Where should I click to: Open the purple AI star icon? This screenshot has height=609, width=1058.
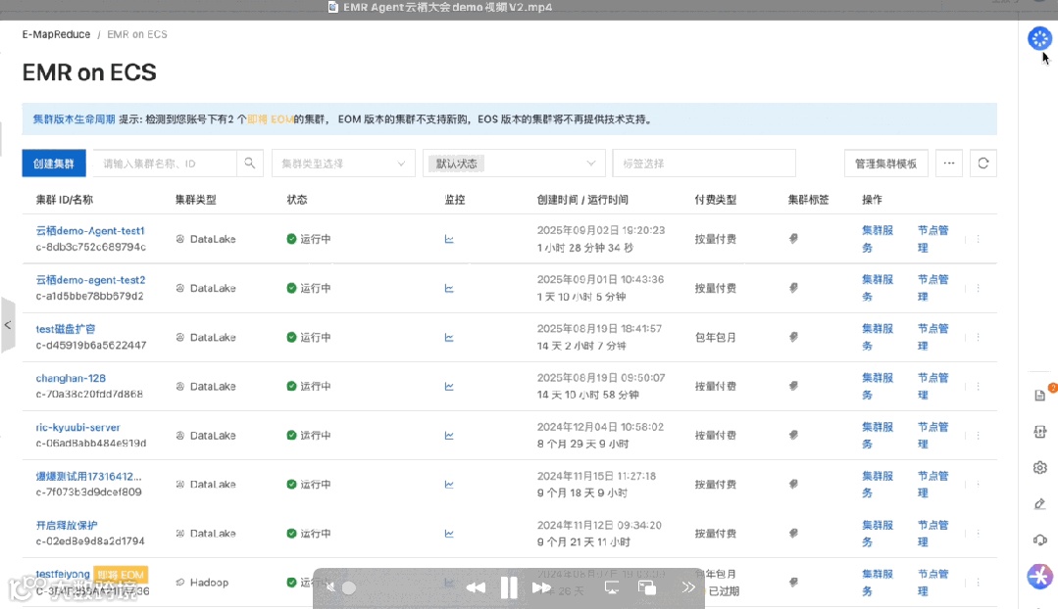click(1039, 577)
